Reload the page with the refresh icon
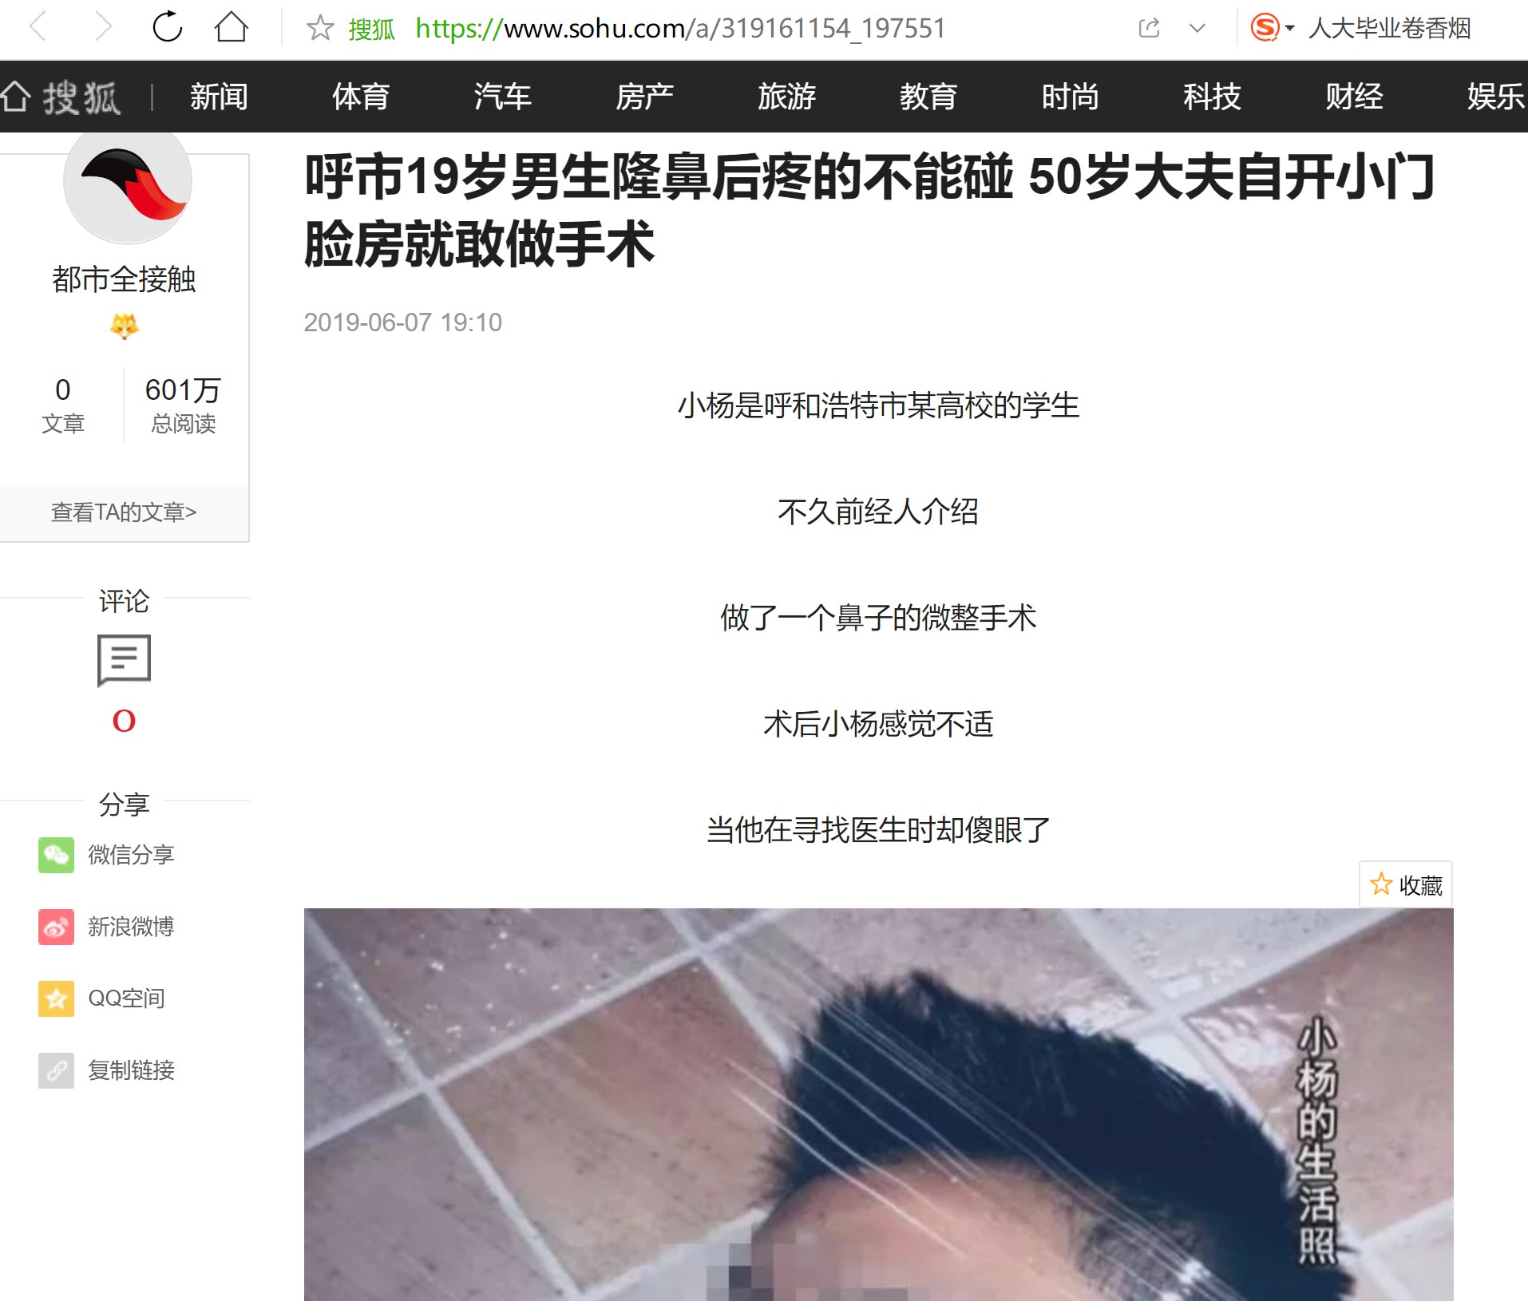 pos(167,27)
